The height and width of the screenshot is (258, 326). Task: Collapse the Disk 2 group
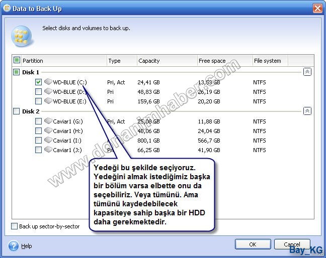[x=307, y=111]
